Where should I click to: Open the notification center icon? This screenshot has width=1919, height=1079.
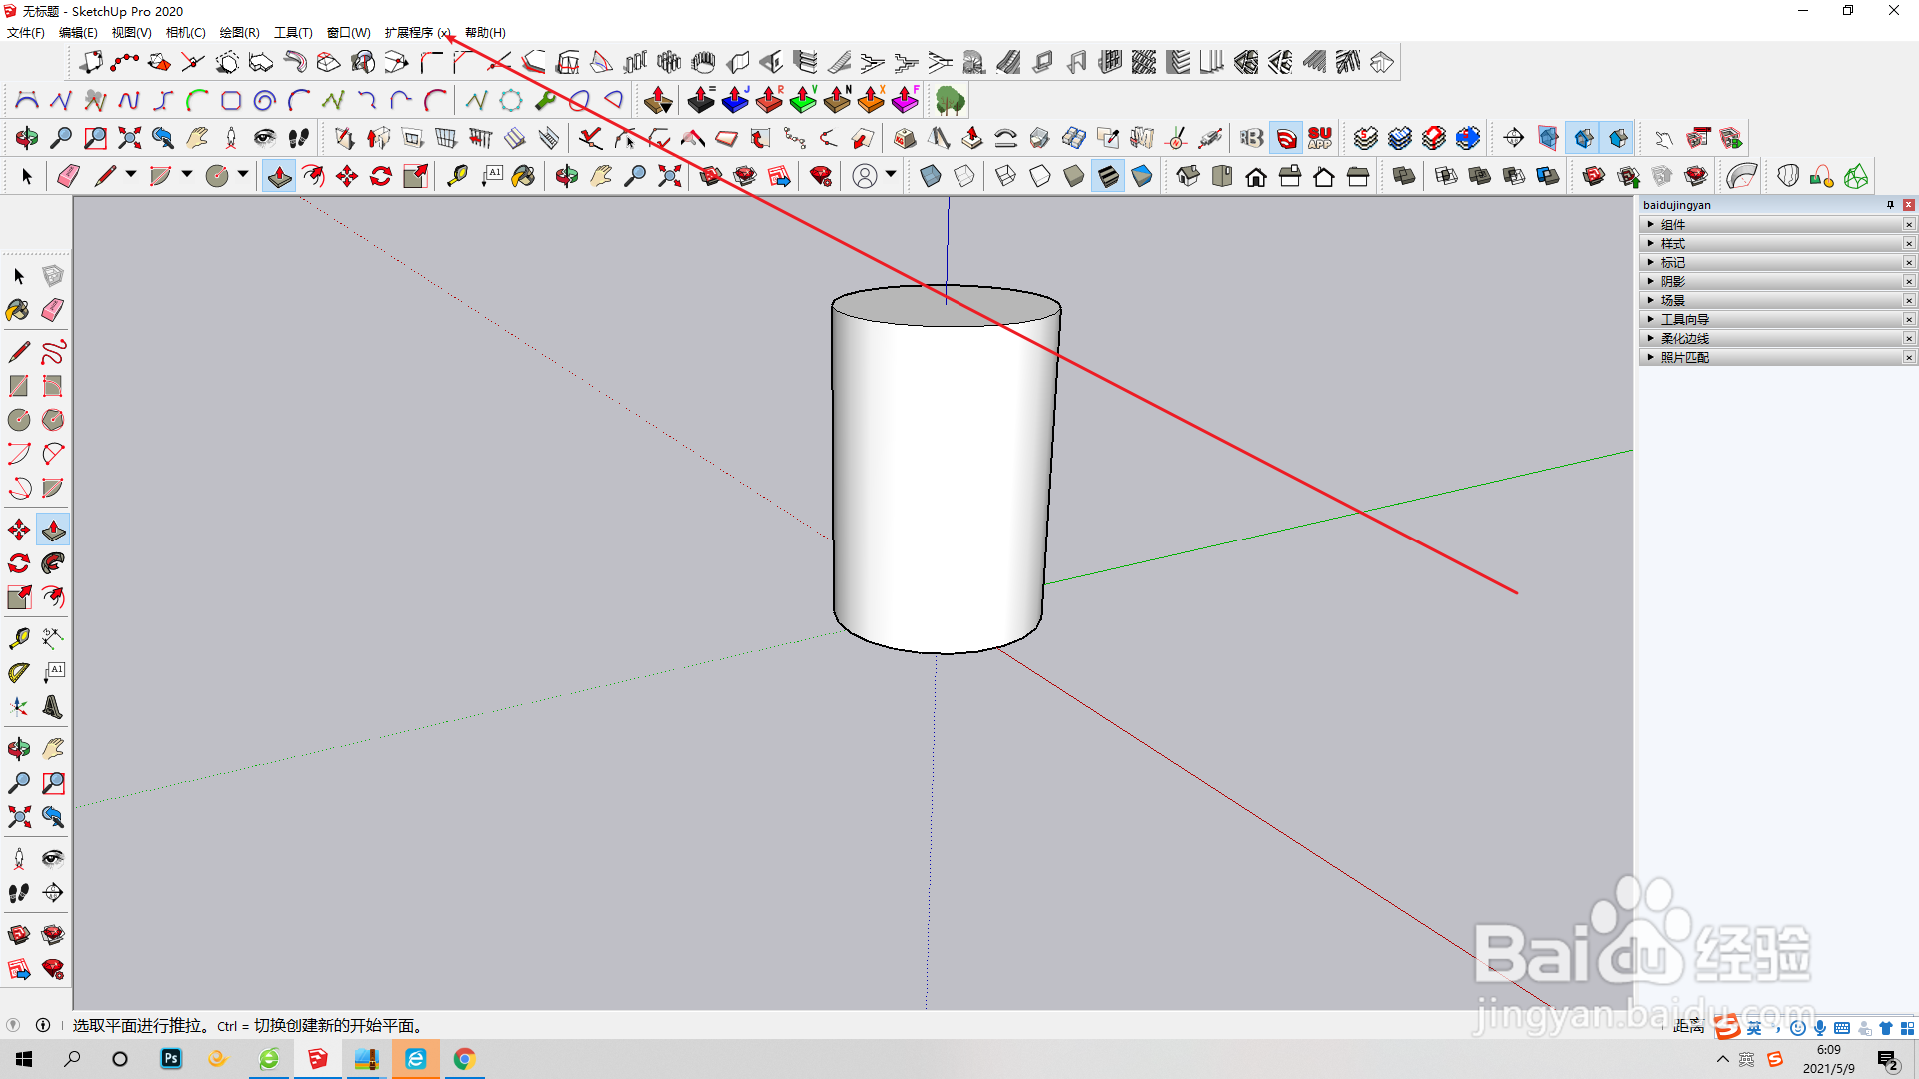click(1887, 1060)
